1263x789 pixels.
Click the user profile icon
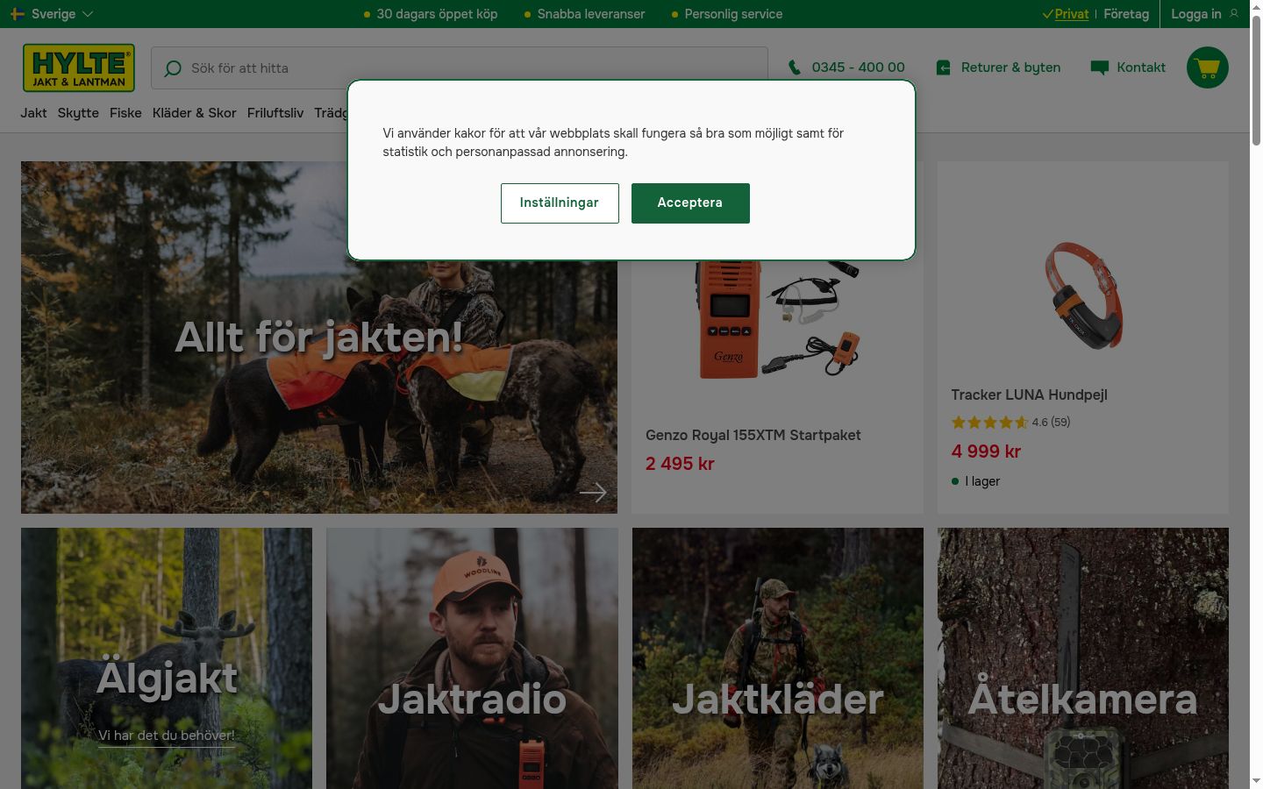tap(1234, 14)
